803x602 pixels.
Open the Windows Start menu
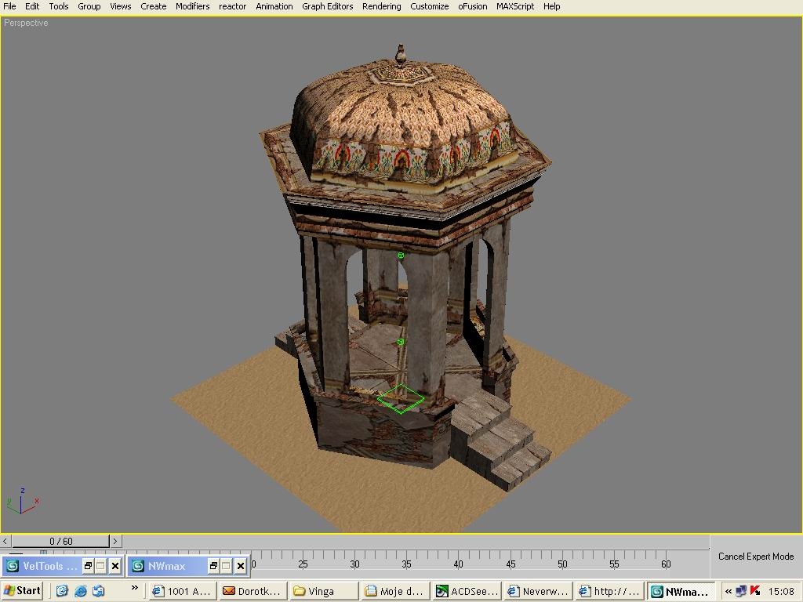point(23,591)
